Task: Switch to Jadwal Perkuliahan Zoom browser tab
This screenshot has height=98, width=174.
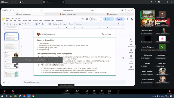Action: (68, 14)
